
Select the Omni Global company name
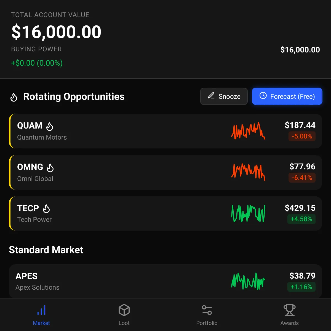coord(35,179)
